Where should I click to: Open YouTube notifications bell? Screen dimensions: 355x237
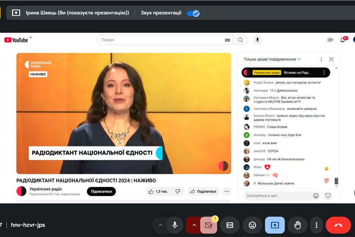342,40
